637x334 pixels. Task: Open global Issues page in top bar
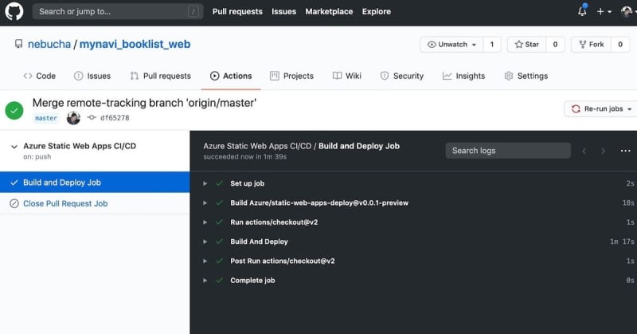(283, 11)
